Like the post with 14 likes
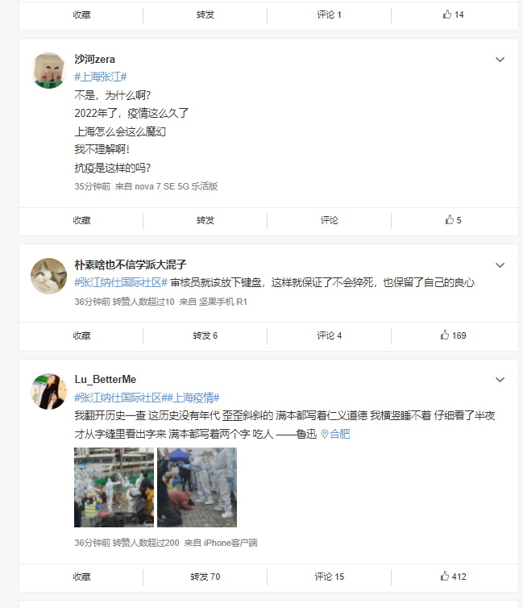Screen dimensions: 523x608 click(x=453, y=15)
